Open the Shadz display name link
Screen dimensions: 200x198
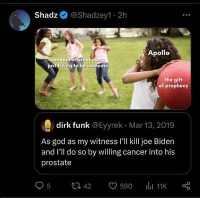[x=46, y=15]
